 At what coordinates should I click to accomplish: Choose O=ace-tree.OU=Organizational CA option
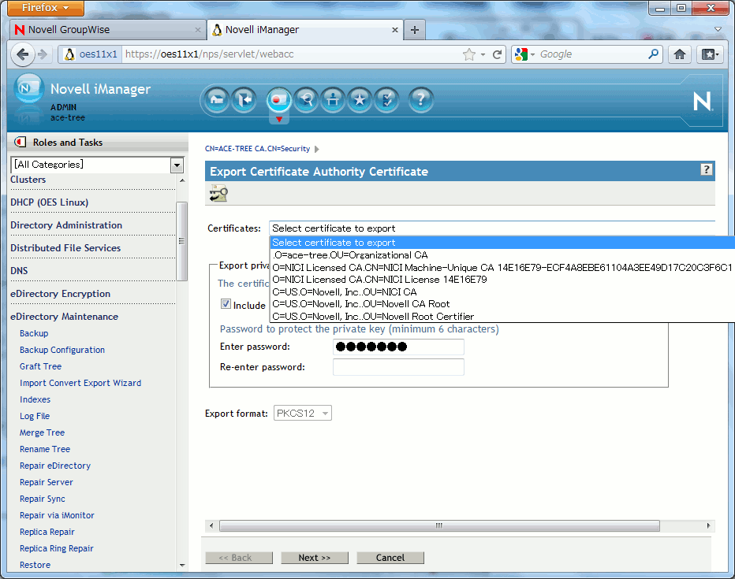502,255
